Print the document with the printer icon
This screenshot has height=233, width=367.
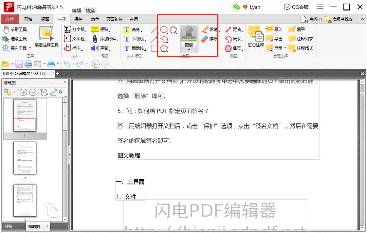point(28,64)
